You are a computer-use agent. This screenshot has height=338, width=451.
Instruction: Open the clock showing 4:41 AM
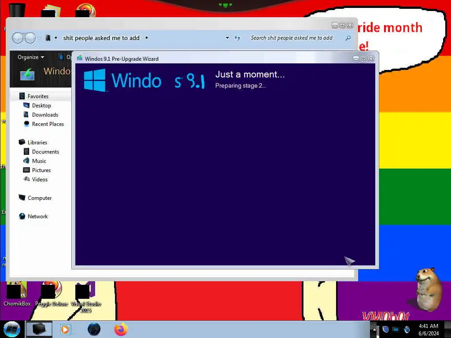[429, 330]
